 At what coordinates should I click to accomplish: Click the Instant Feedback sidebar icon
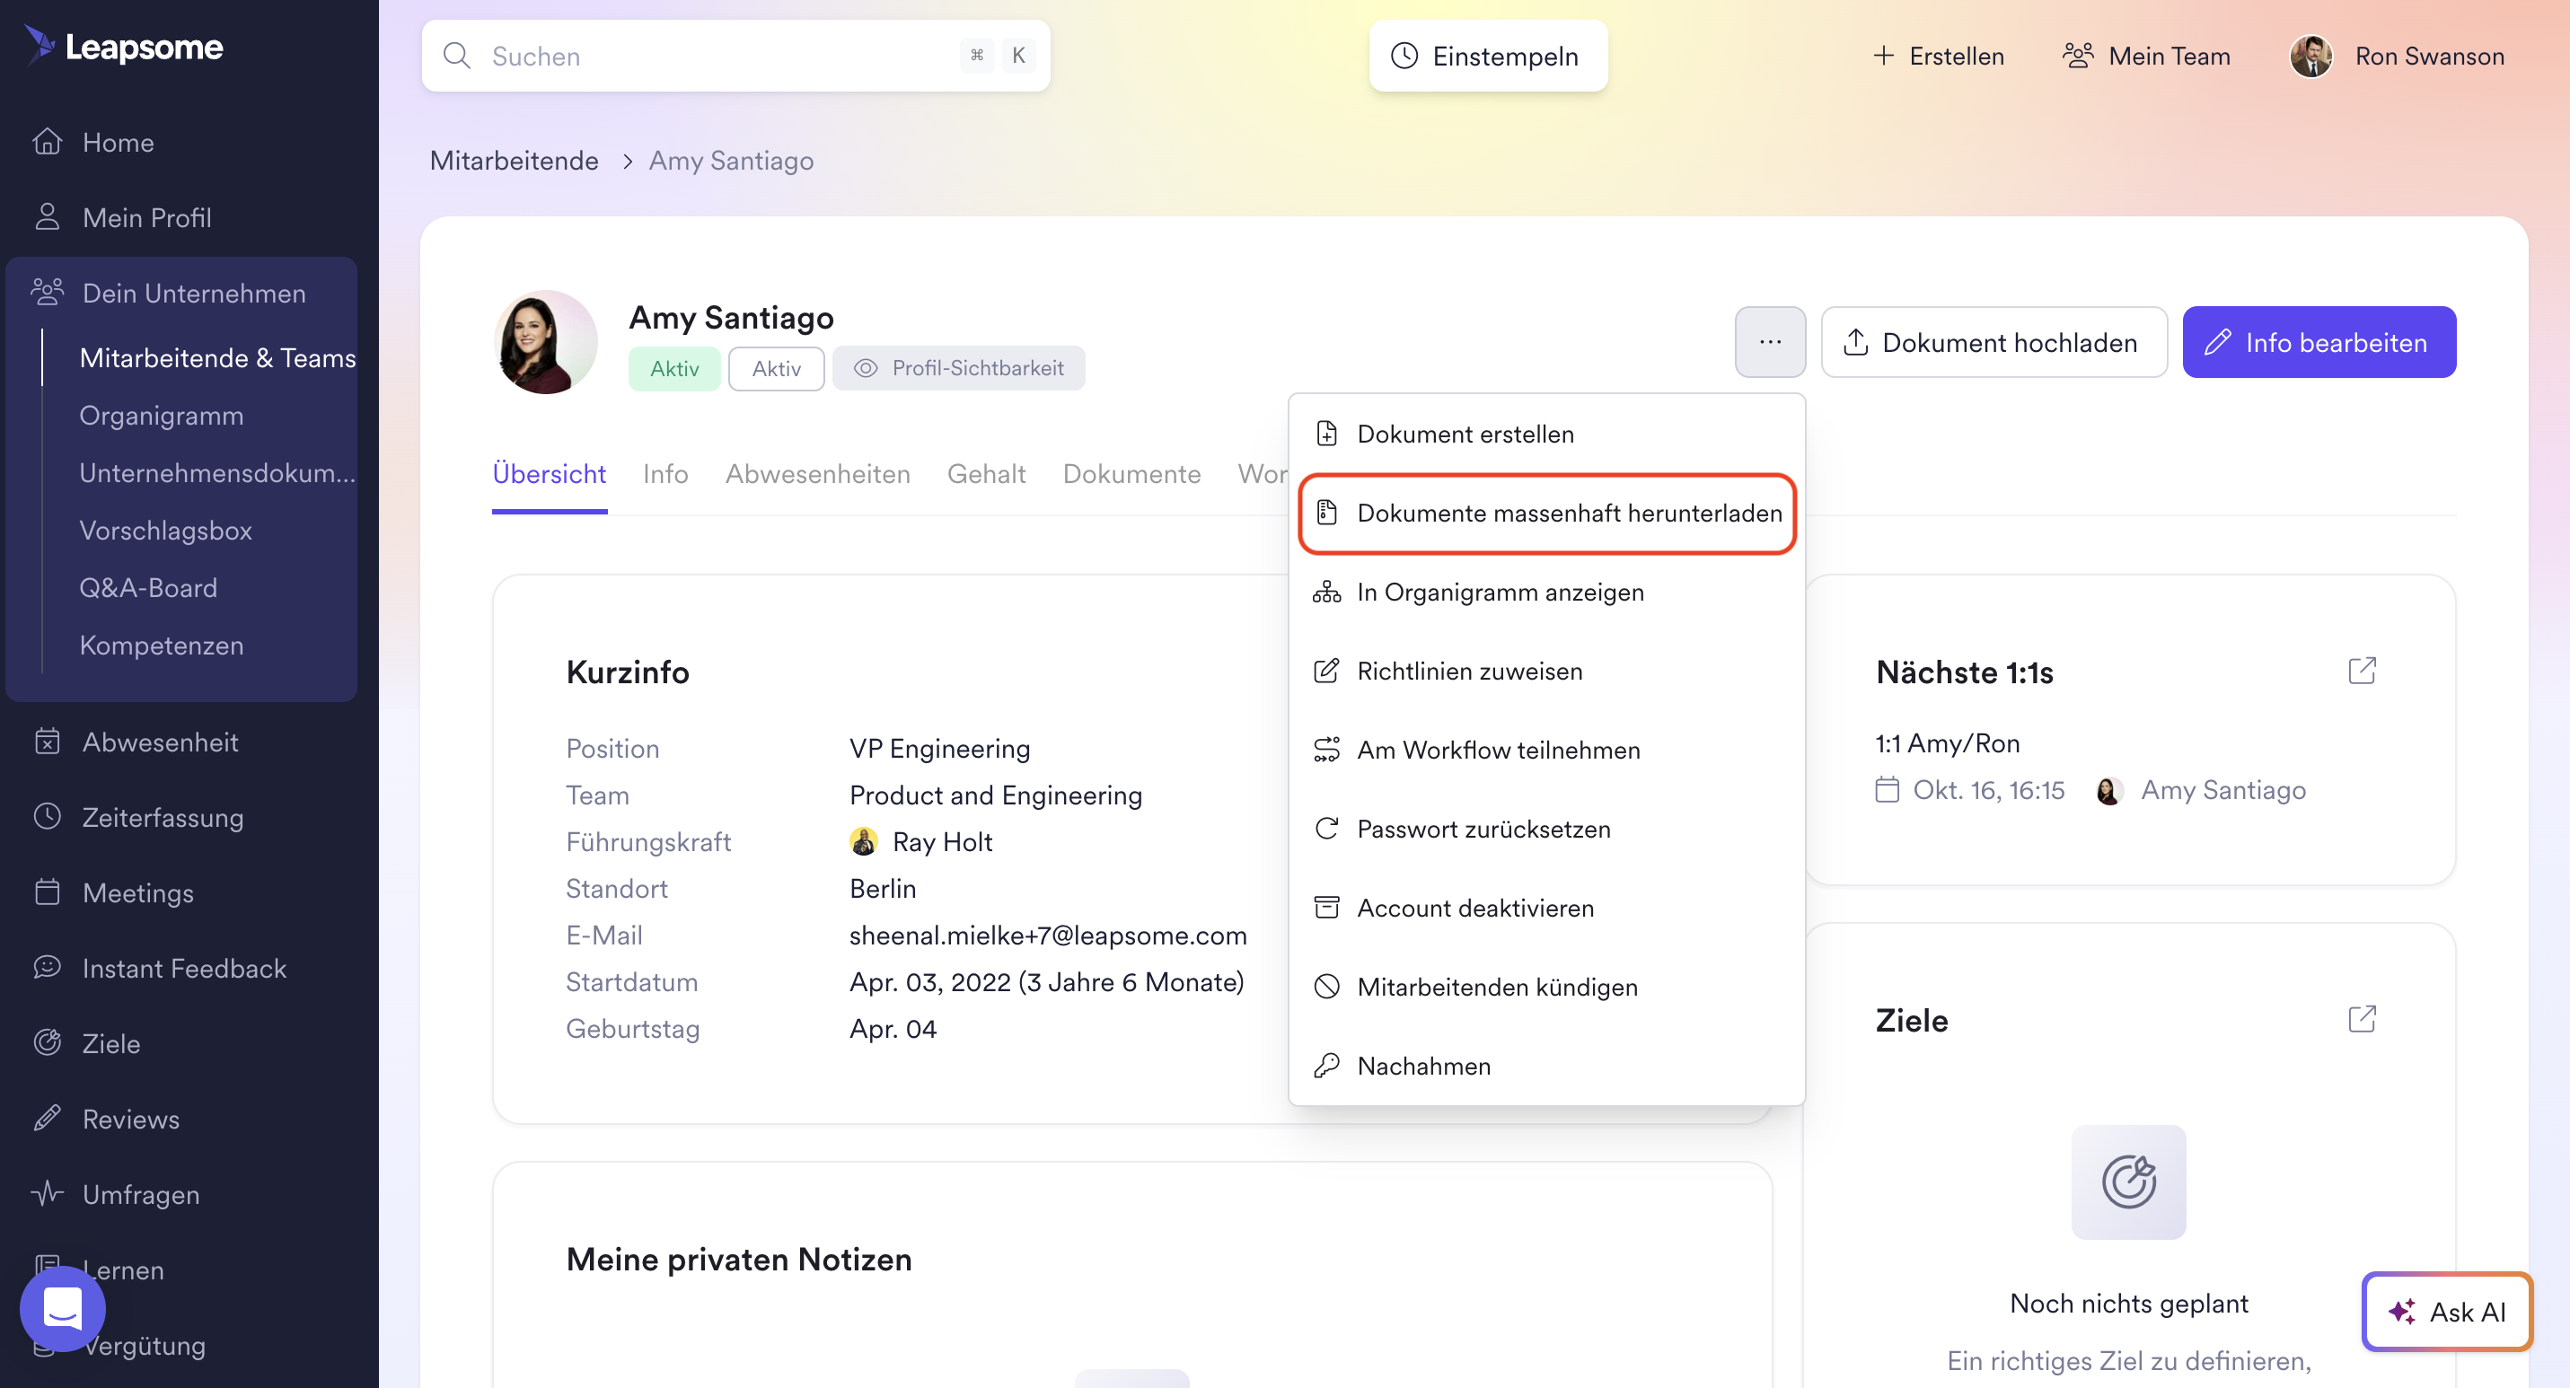pyautogui.click(x=47, y=967)
